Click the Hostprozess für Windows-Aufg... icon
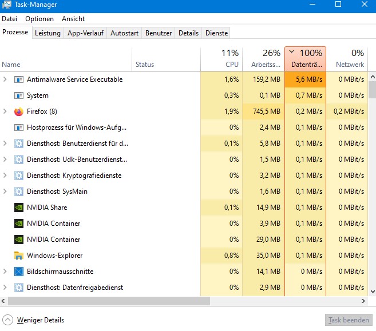Screen dimensions: 376x331 (x=19, y=127)
